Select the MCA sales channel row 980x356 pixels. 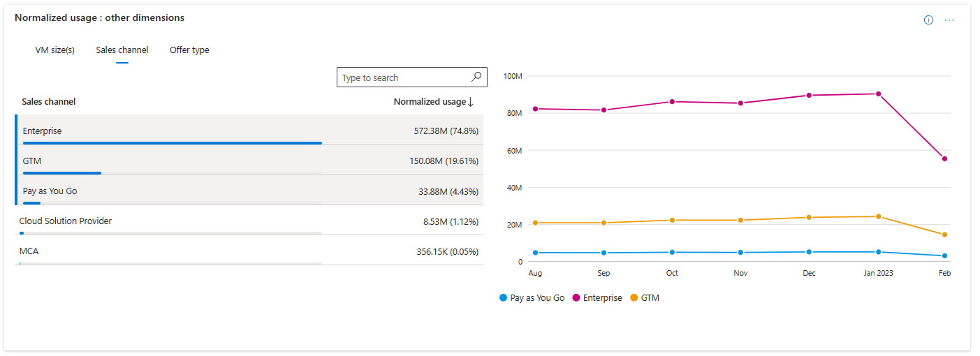click(210, 251)
